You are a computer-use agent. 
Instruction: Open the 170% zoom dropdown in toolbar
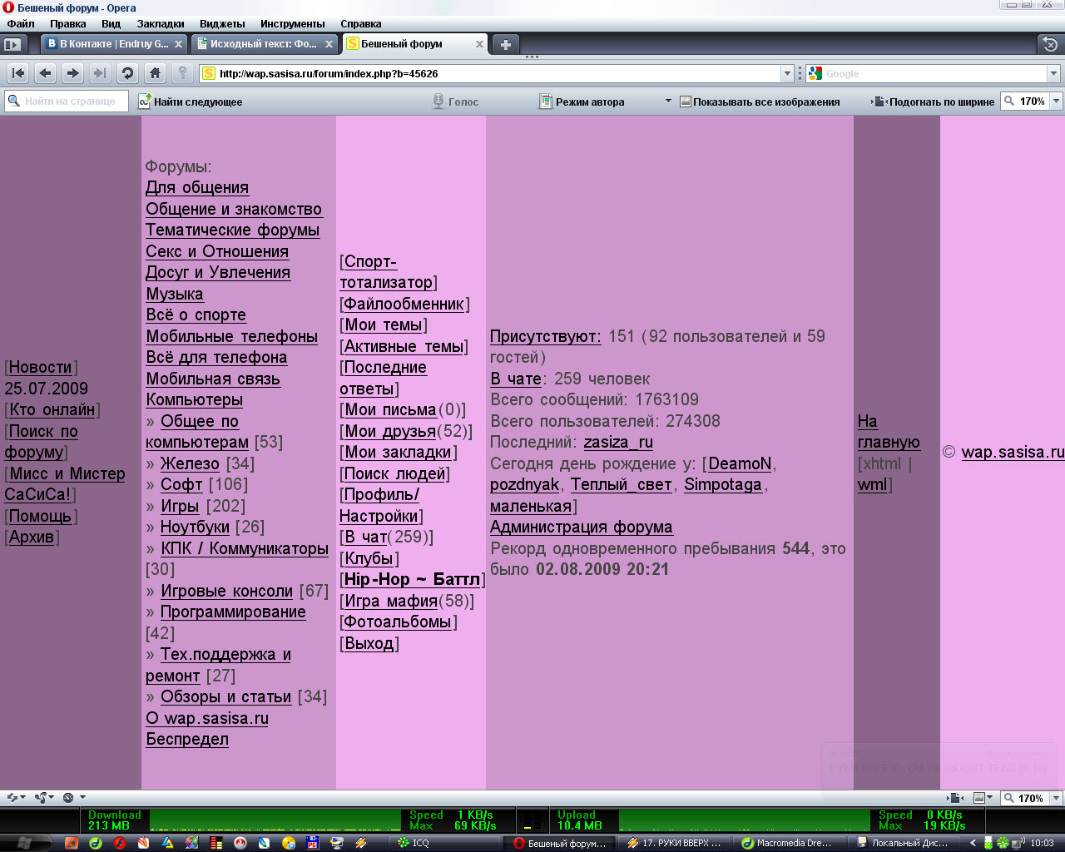(1056, 102)
